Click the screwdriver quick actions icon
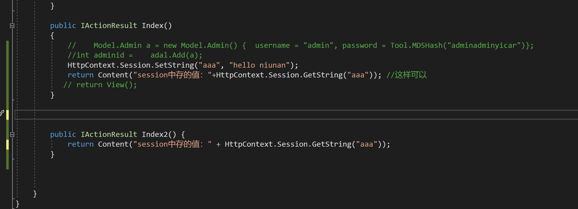 [x=2, y=113]
